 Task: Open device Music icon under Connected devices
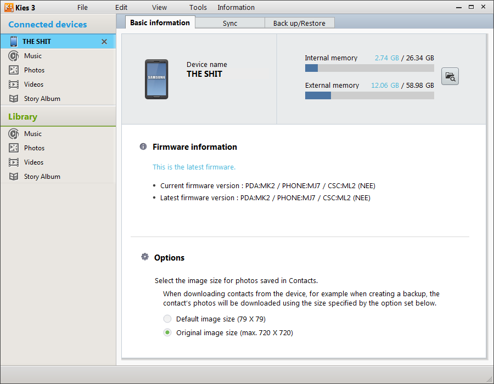coord(14,56)
